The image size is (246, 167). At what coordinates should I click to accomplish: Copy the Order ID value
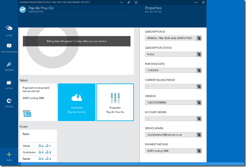pyautogui.click(x=199, y=103)
